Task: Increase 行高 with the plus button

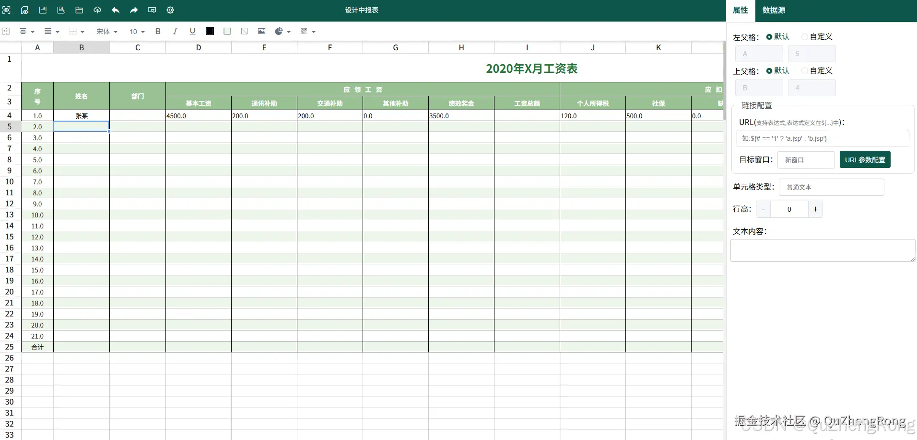Action: click(815, 209)
